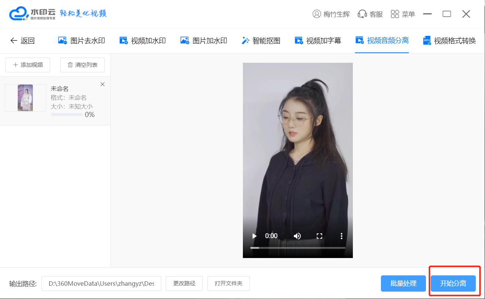The height and width of the screenshot is (299, 485).
Task: Switch to 视频加字幕 tab
Action: 318,41
